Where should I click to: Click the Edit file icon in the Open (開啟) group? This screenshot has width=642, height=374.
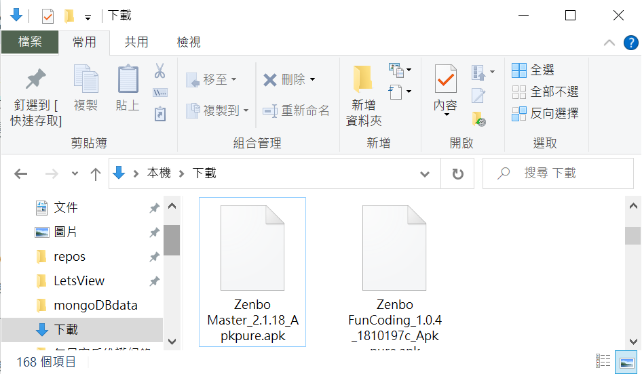[478, 96]
